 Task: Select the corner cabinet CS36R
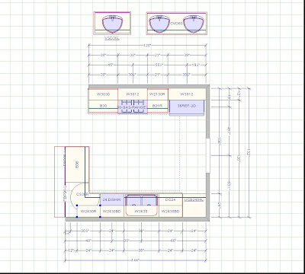[x=82, y=194]
